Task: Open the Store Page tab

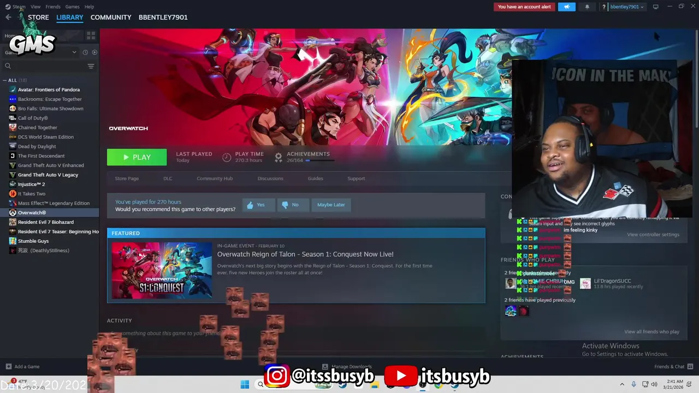Action: 127,178
